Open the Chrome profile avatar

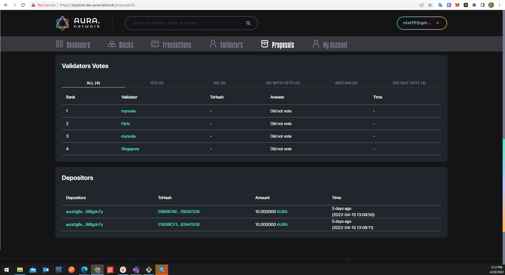(x=491, y=5)
